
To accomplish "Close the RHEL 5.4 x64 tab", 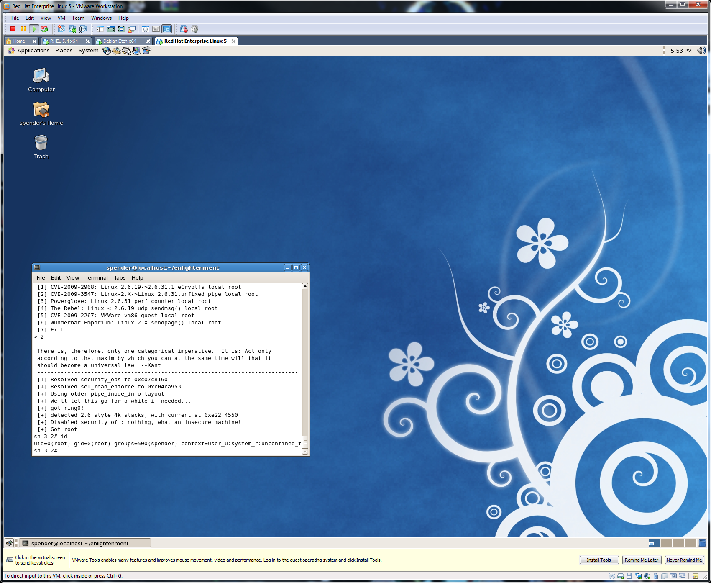I will pos(87,41).
